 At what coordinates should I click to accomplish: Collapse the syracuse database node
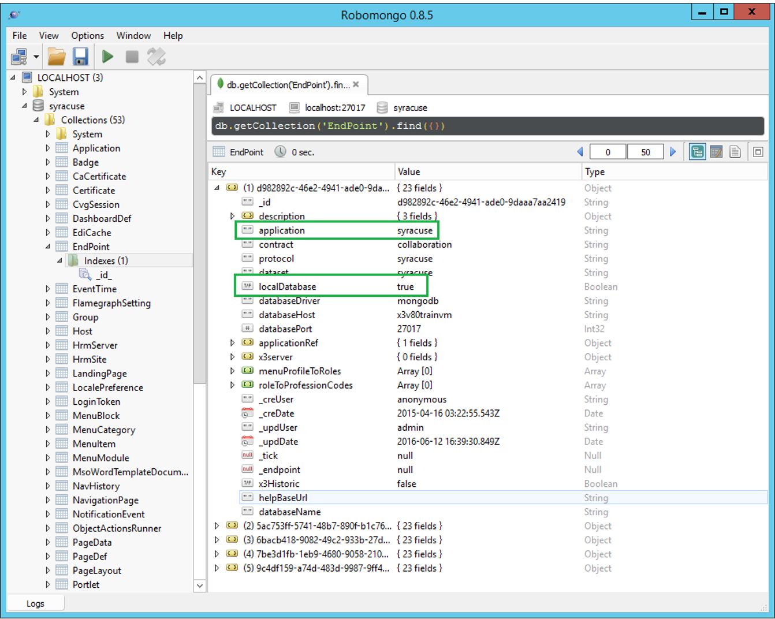(24, 106)
